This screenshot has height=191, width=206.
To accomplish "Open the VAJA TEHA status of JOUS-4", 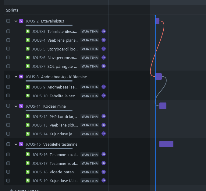I will tap(90, 40).
